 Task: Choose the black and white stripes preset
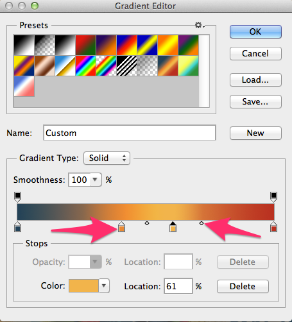coord(126,66)
